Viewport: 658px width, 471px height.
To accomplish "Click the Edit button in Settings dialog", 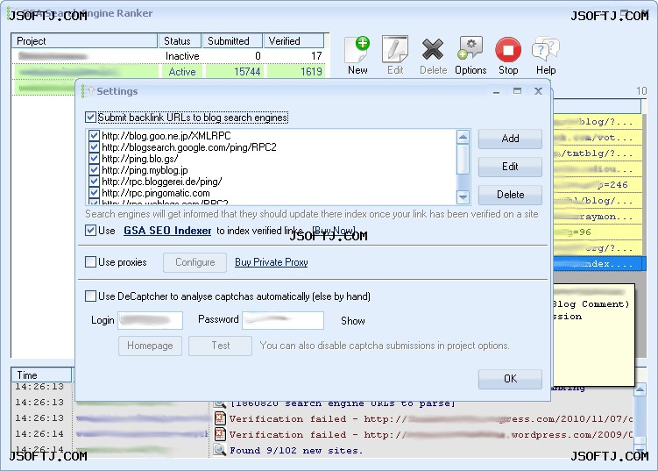I will [x=510, y=167].
